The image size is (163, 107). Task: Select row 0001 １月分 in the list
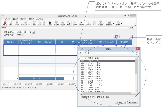[108, 61]
